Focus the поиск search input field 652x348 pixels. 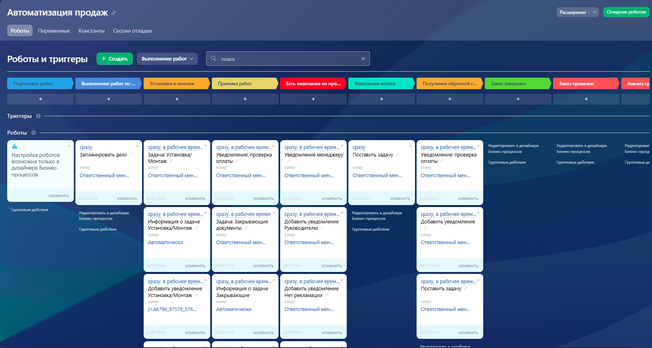288,59
